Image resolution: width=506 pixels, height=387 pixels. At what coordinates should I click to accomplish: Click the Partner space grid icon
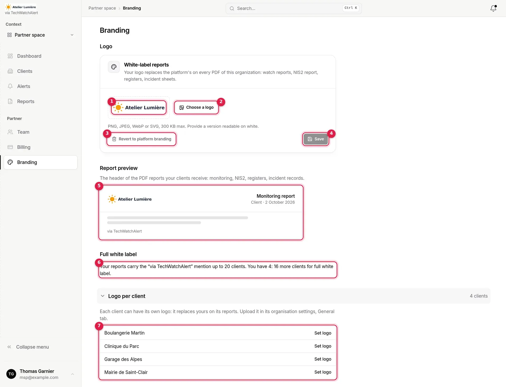click(9, 35)
